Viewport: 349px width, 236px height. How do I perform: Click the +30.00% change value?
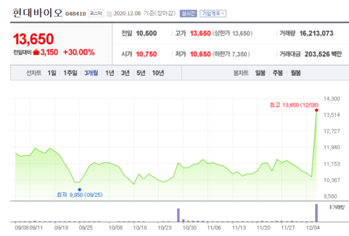(79, 52)
